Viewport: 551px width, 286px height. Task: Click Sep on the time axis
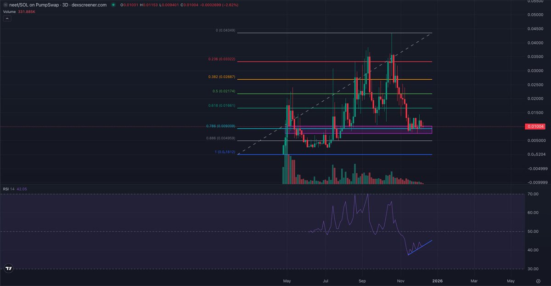click(x=362, y=281)
